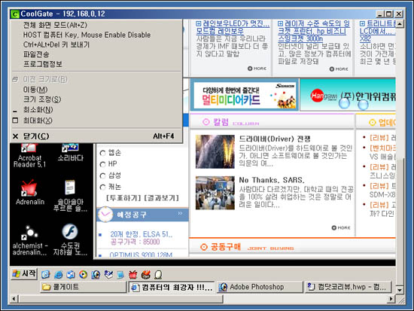Open 프로그램정보 from the menu
This screenshot has height=311, width=414.
96,64
